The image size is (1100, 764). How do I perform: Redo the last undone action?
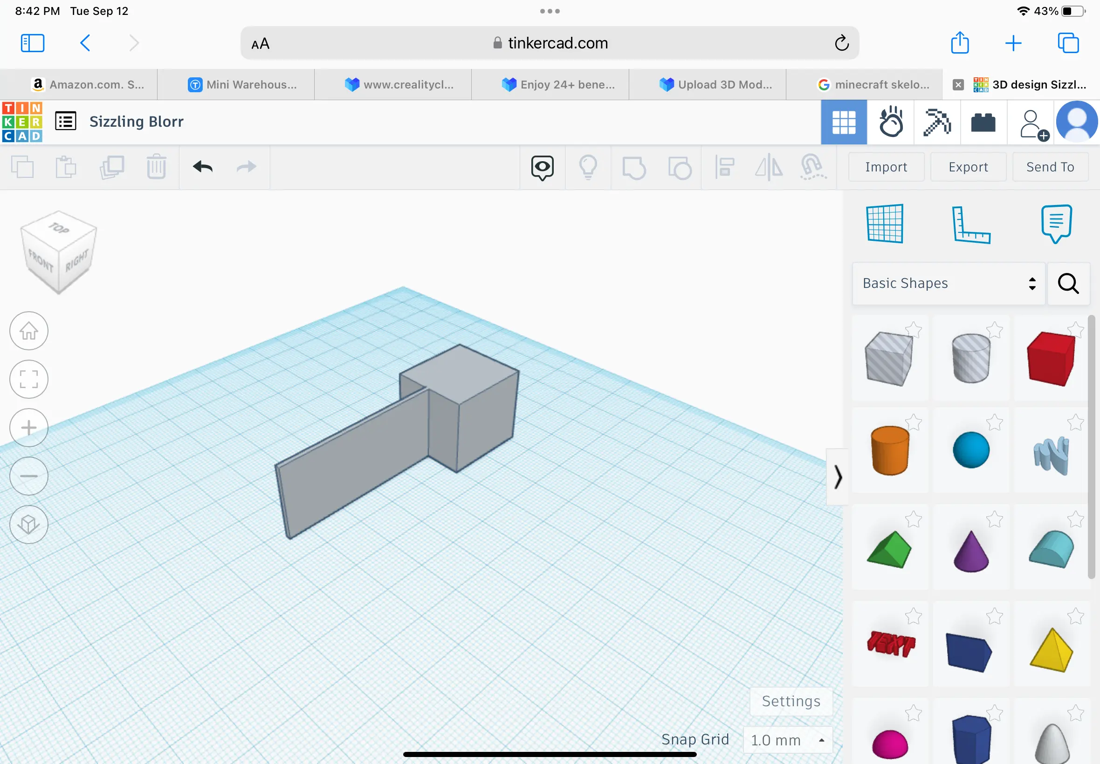pyautogui.click(x=247, y=167)
